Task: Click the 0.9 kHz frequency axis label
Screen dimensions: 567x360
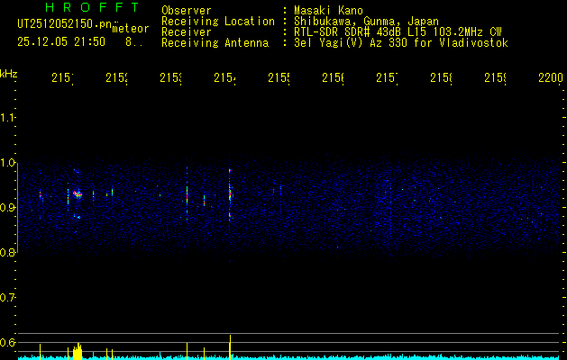Action: 7,208
